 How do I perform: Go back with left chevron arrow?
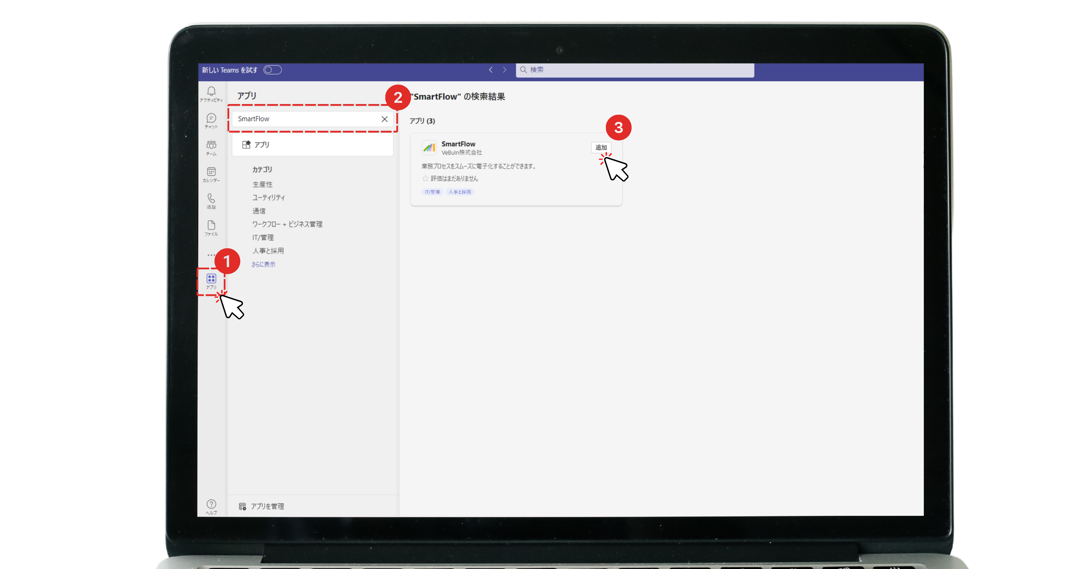(491, 70)
